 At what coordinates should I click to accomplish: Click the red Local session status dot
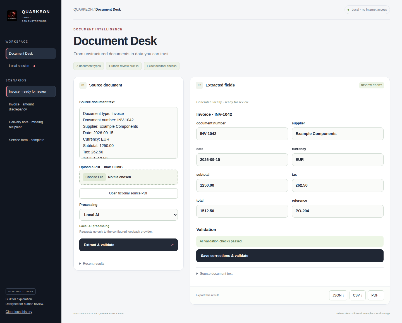34,66
